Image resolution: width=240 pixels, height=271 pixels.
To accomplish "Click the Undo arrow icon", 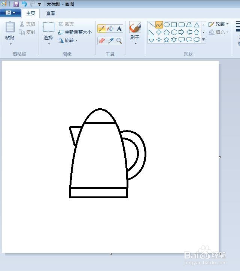I will (x=24, y=4).
